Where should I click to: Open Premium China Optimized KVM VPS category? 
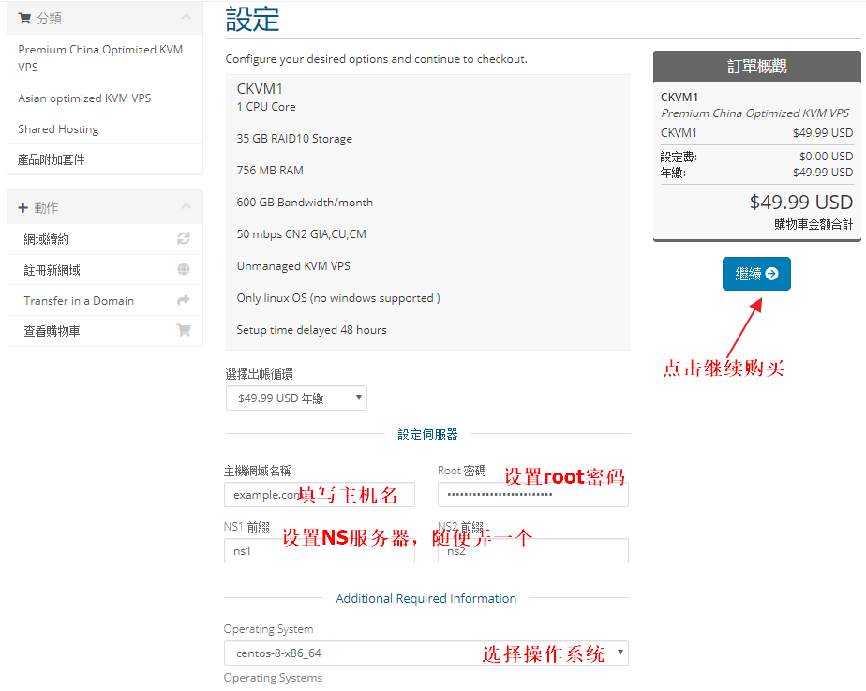pos(104,58)
